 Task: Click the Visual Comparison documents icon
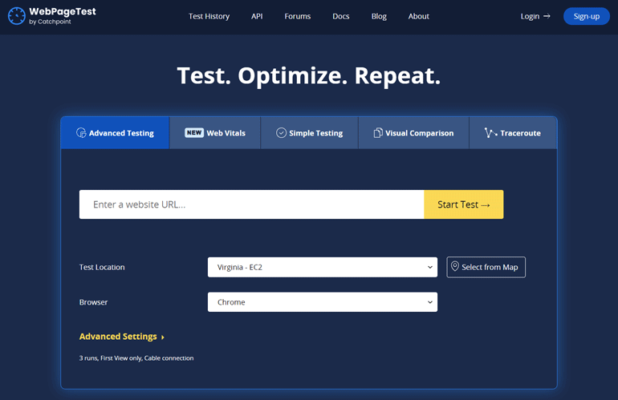(377, 133)
